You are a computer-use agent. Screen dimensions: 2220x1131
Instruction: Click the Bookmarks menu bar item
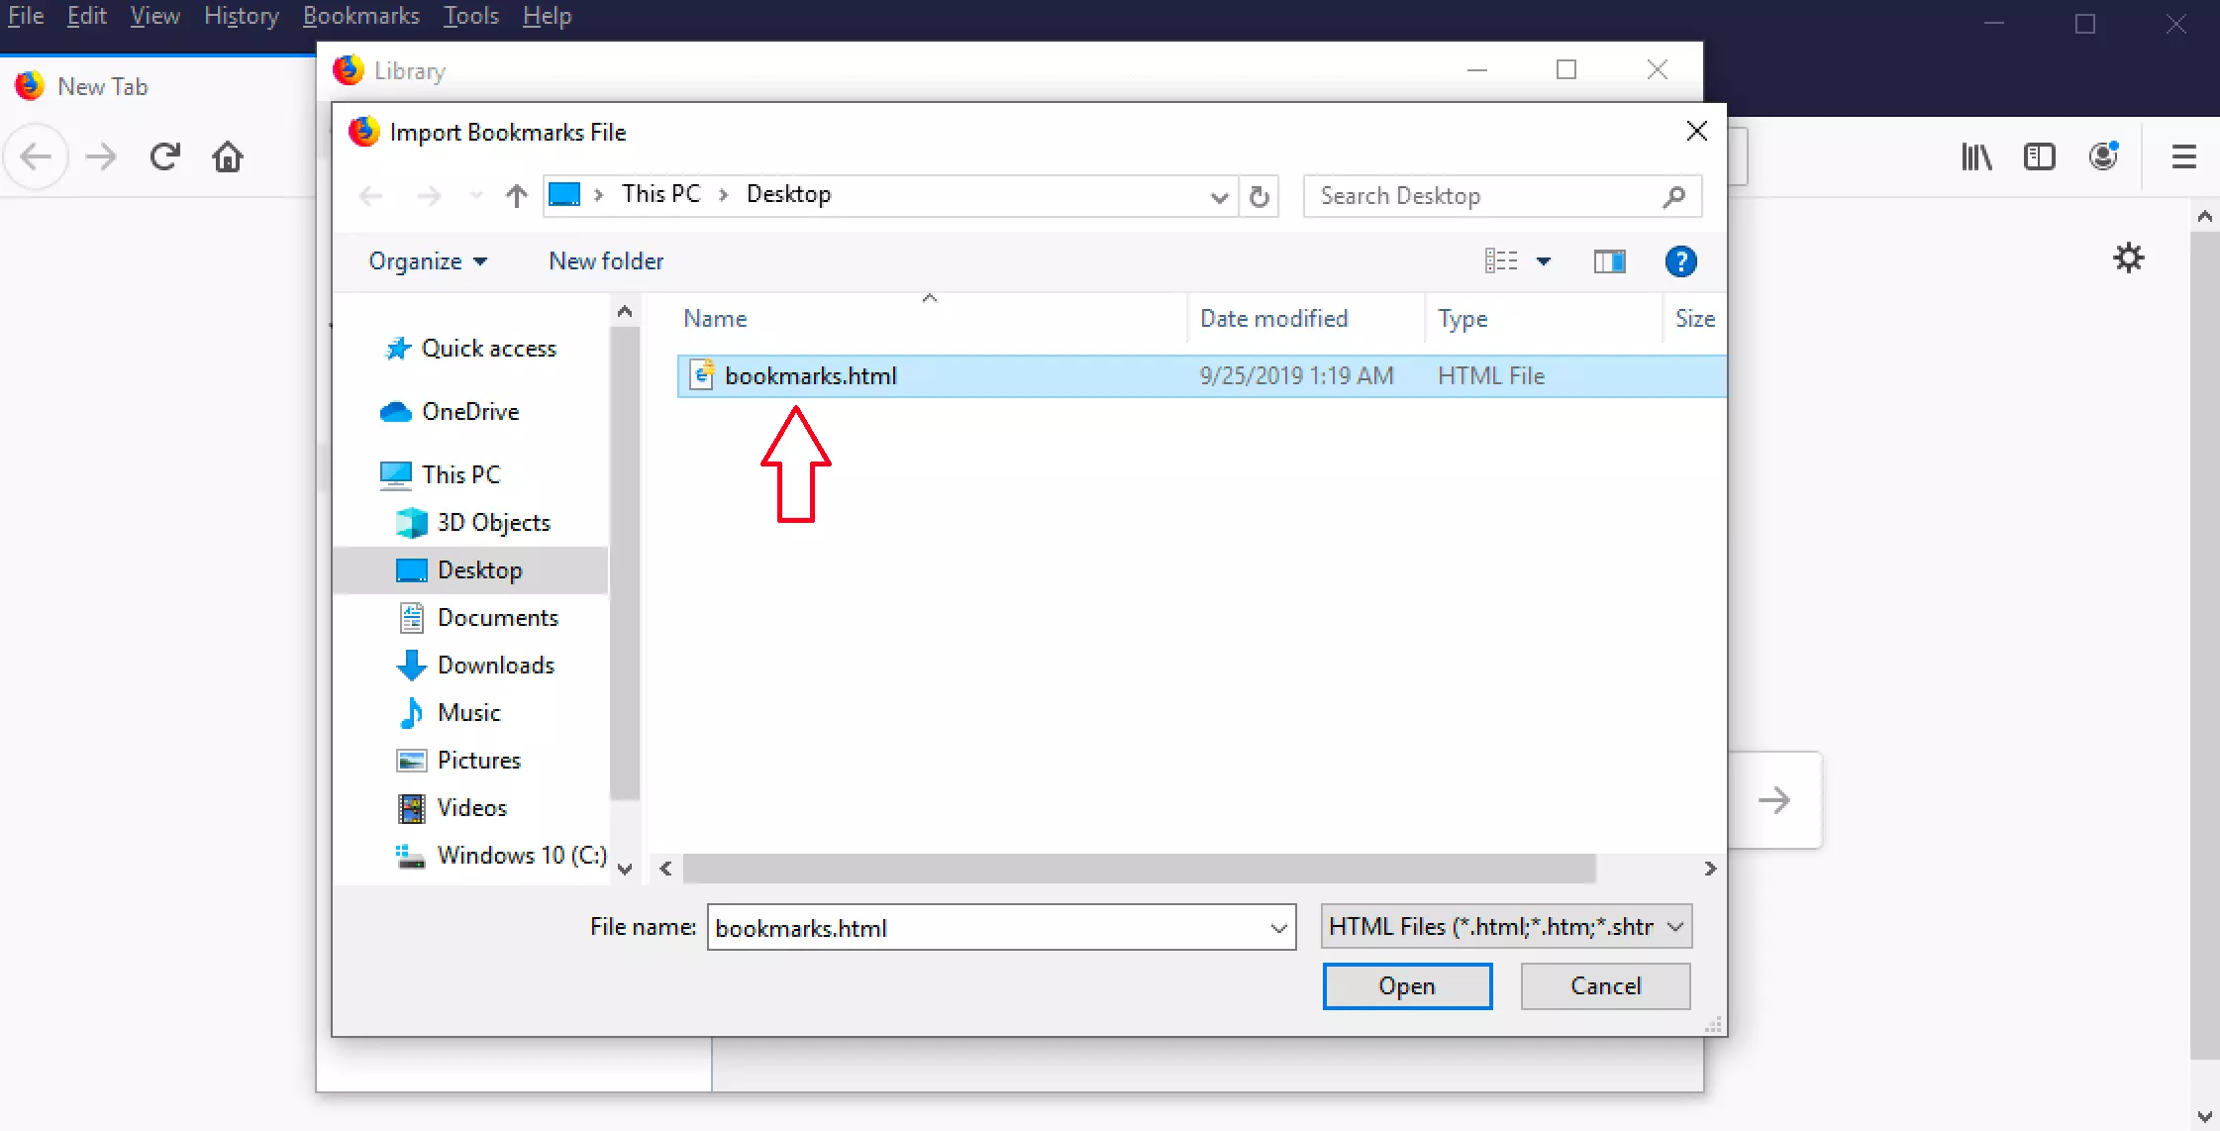point(360,16)
